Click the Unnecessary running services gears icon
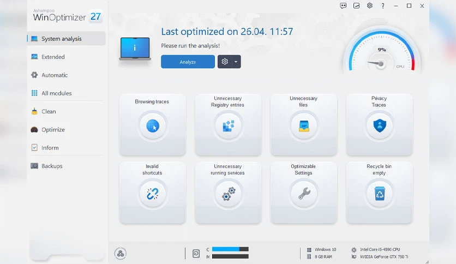 (x=229, y=194)
